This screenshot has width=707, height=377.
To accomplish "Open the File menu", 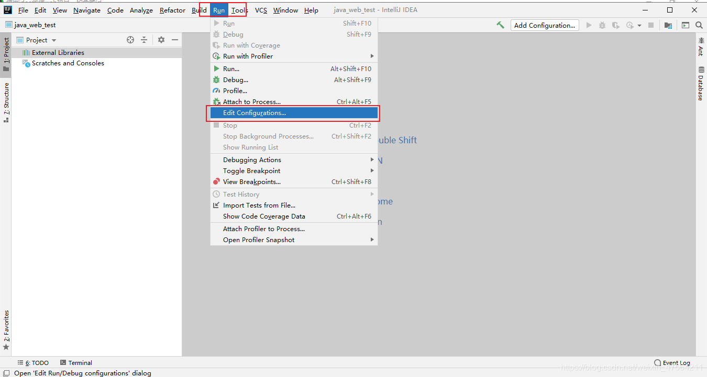I will (23, 10).
